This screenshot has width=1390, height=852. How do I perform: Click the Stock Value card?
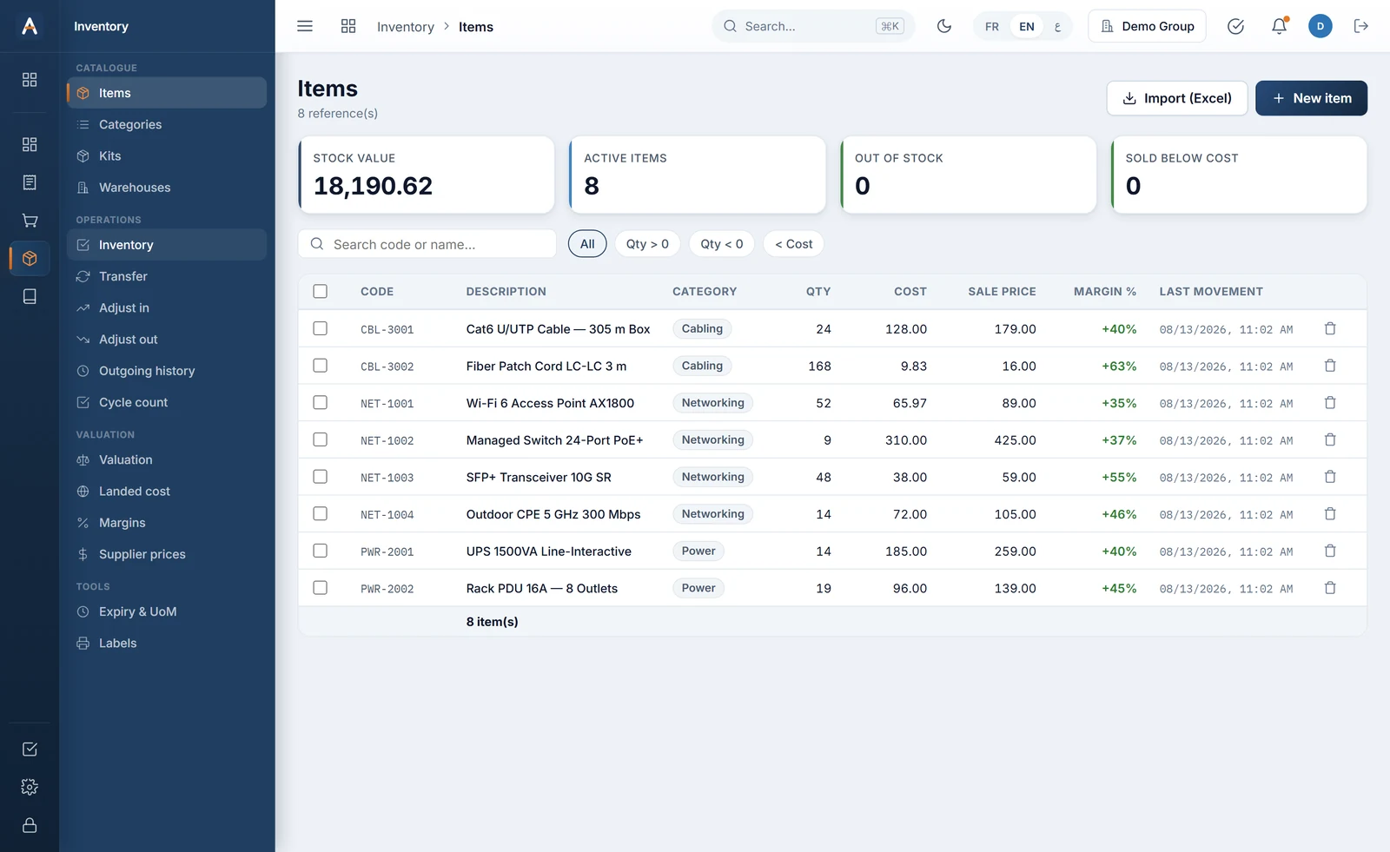[427, 175]
